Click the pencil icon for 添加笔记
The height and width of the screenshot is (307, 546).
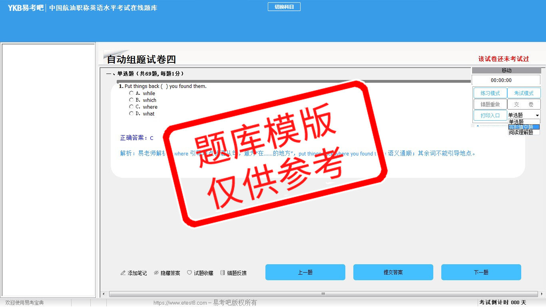123,273
